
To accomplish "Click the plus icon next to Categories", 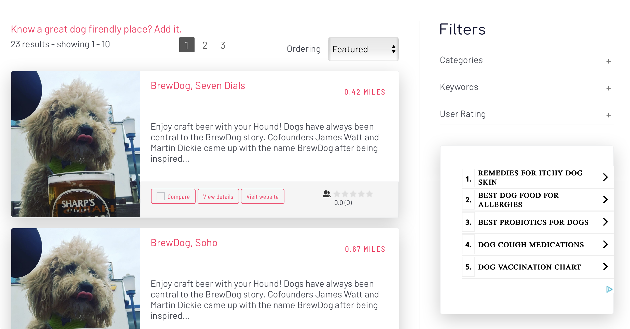I will pos(609,61).
